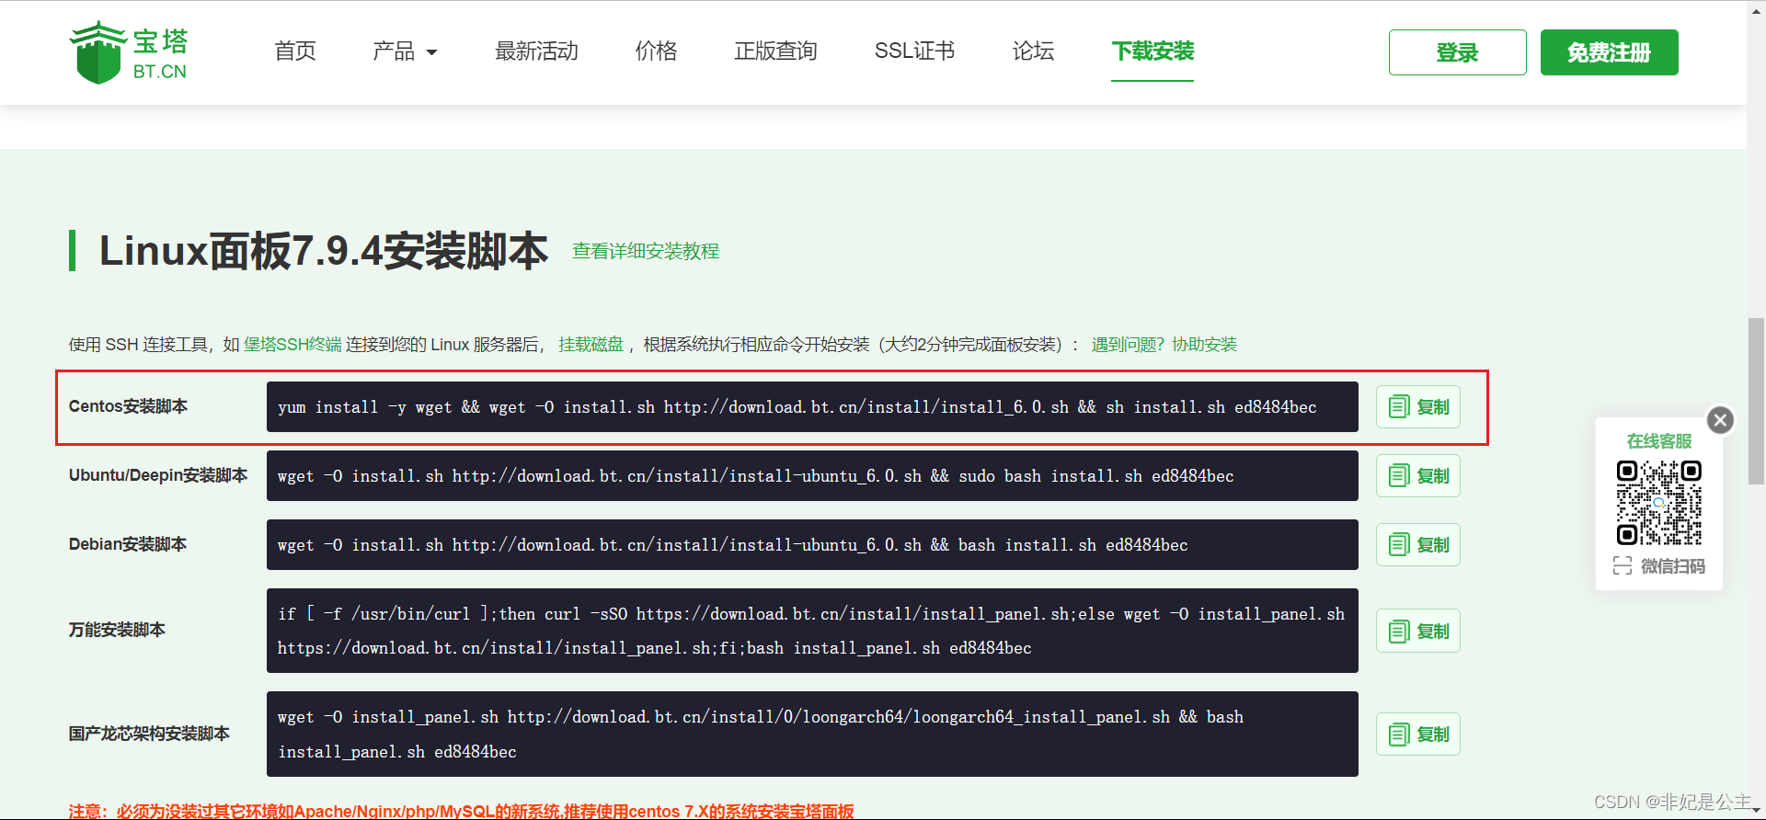Click the Debian安装脚本 label
Image resolution: width=1766 pixels, height=820 pixels.
tap(128, 544)
